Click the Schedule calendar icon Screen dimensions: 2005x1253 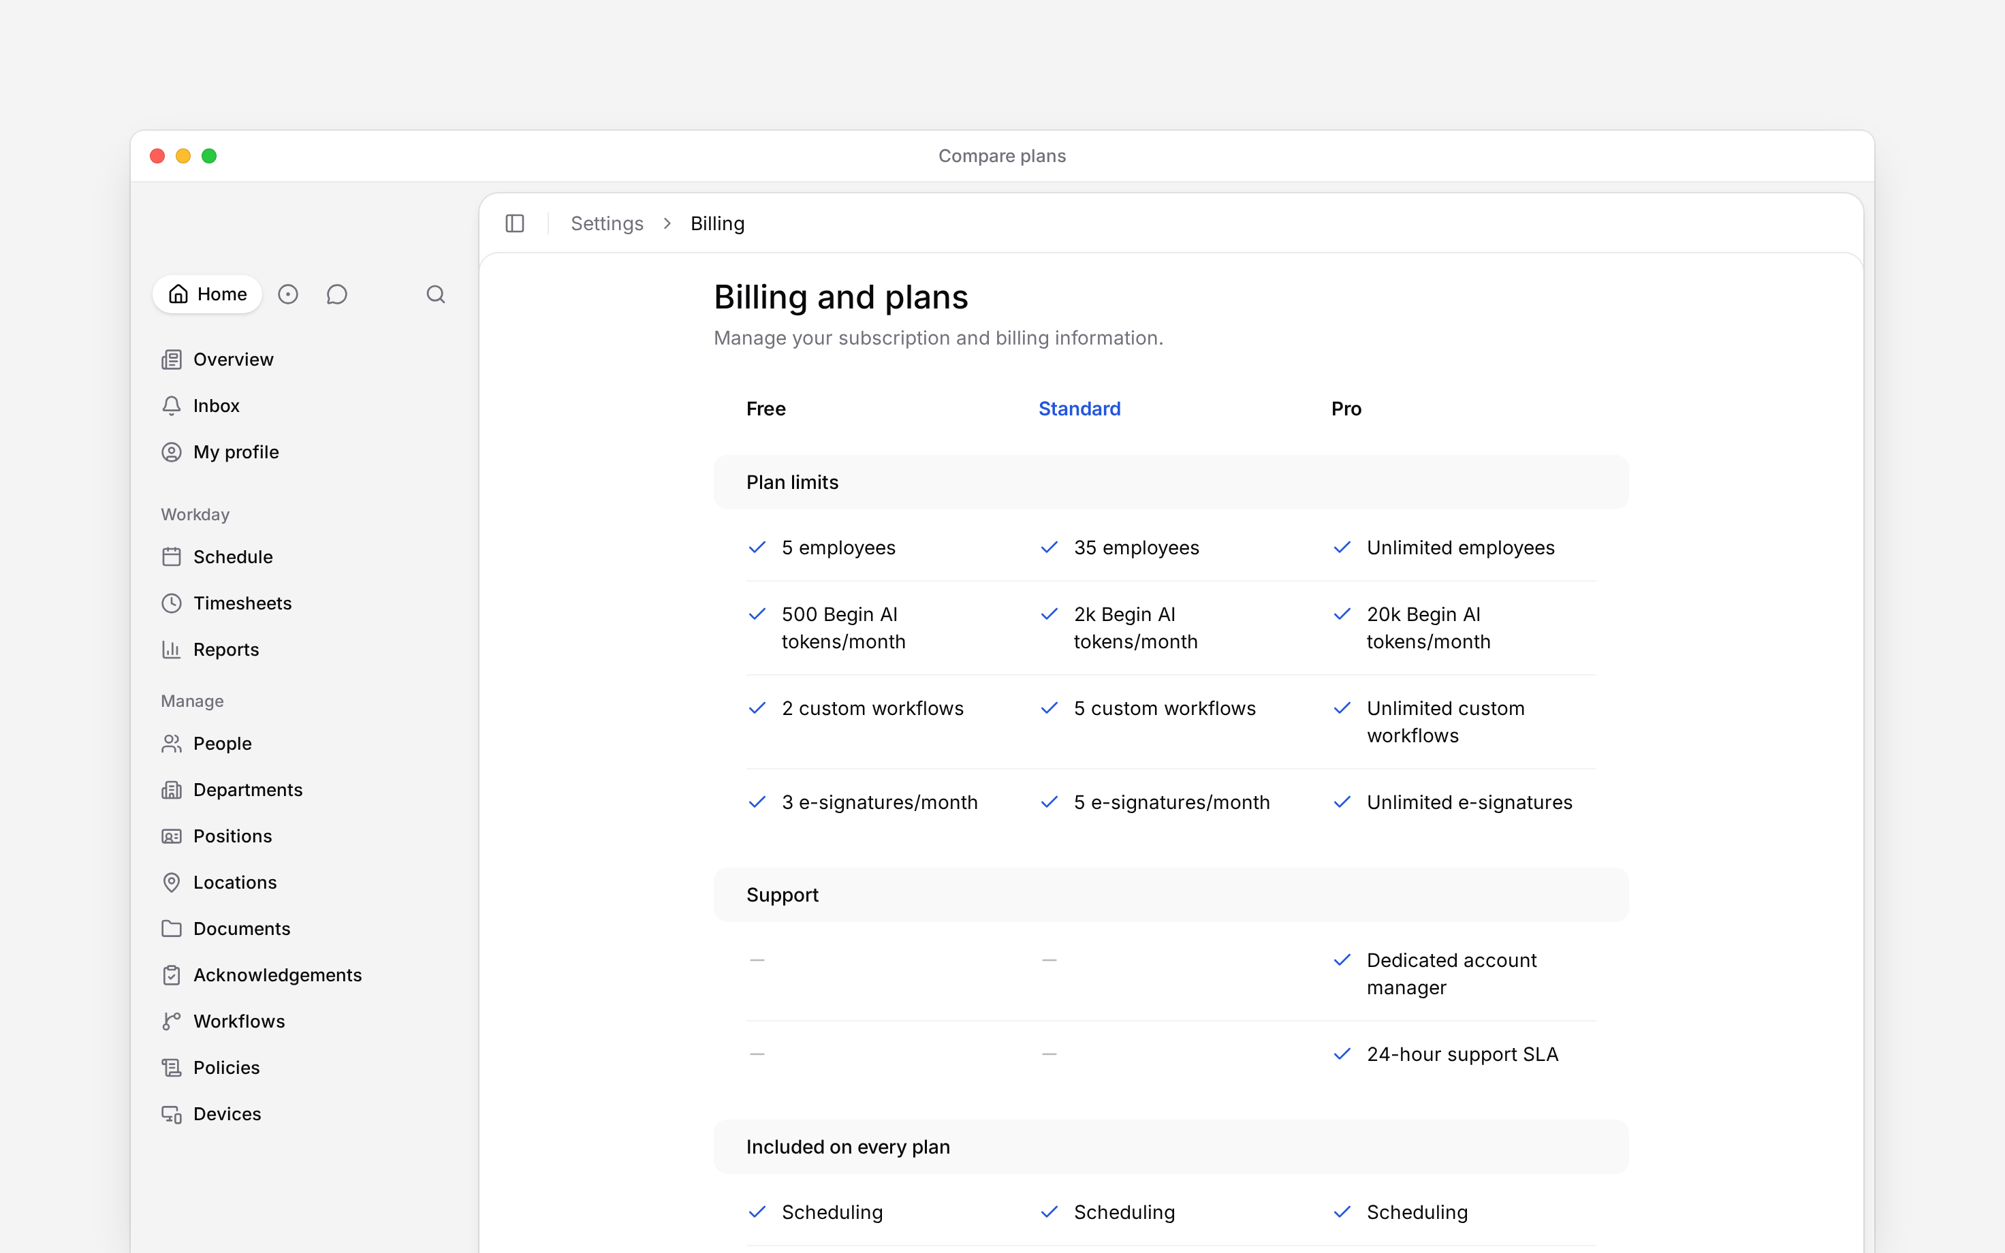point(172,557)
